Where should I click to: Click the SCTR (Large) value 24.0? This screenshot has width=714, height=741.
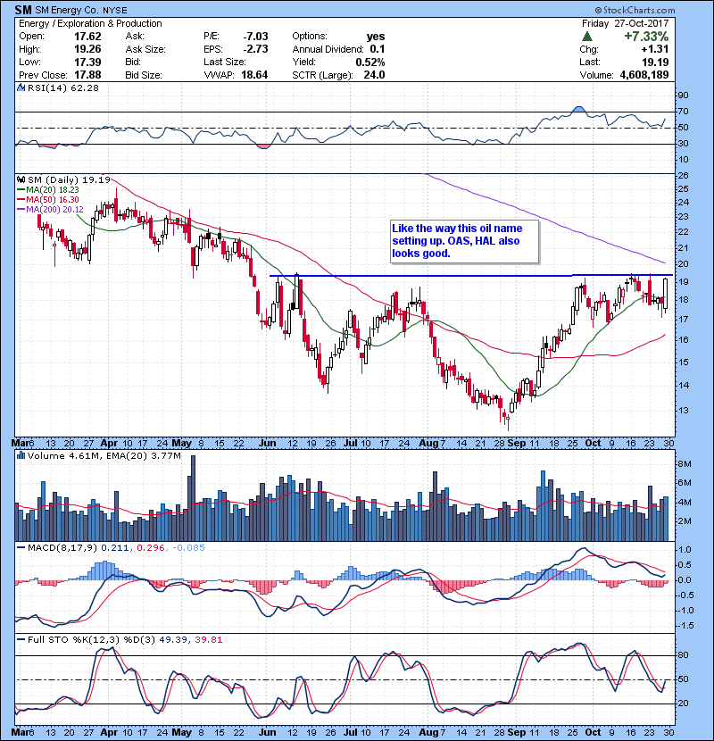(374, 75)
